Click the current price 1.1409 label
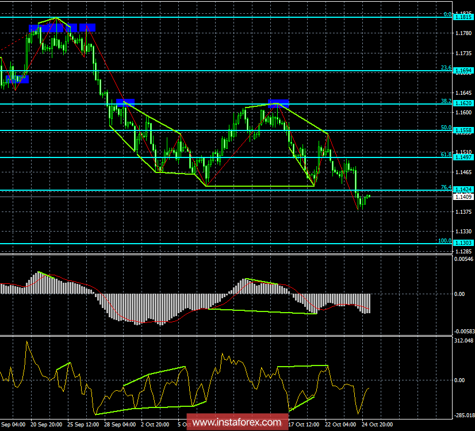The width and height of the screenshot is (475, 431). click(x=463, y=197)
